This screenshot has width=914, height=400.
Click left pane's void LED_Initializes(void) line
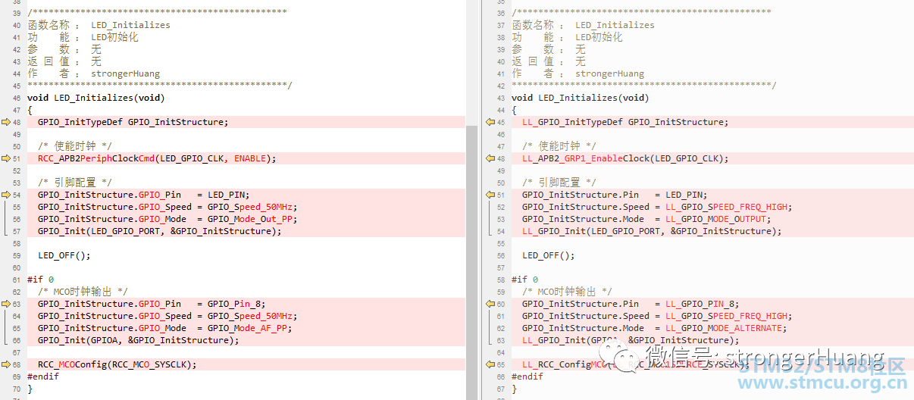click(x=95, y=98)
